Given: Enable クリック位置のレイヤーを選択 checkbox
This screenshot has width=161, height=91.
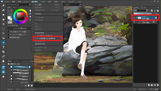Looking at the screenshot, I should point(8,32).
